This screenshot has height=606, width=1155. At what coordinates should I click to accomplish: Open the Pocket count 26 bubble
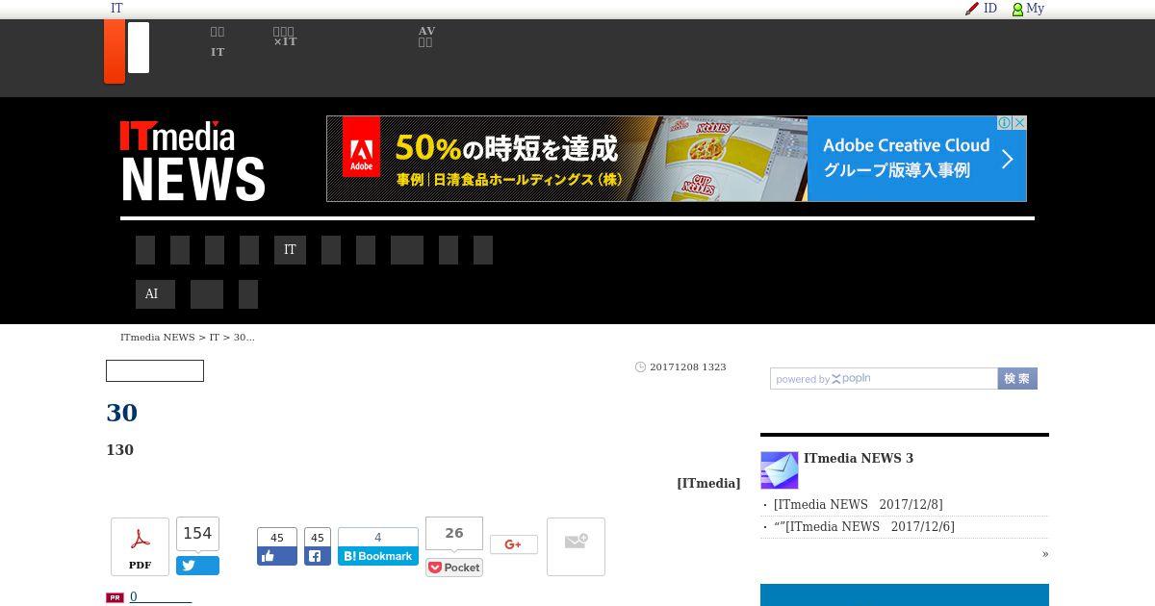pos(454,533)
